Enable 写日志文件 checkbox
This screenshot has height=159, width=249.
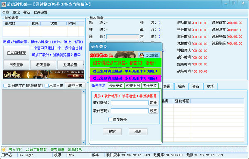pyautogui.click(x=5, y=86)
